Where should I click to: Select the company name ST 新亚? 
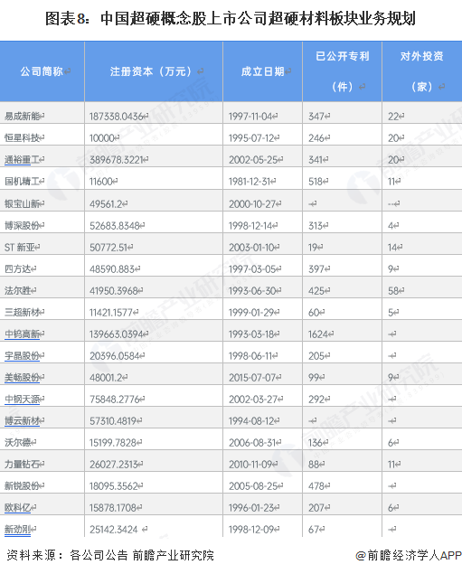(x=19, y=248)
